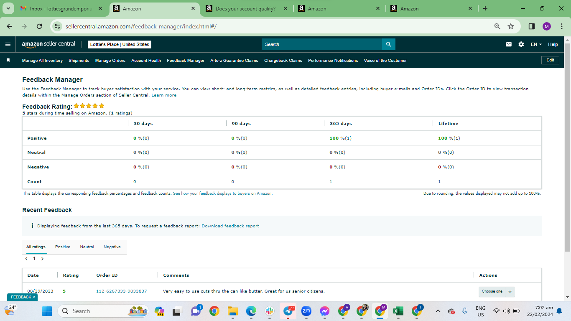The width and height of the screenshot is (571, 321).
Task: Click the Windows taskbar Search box
Action: [x=104, y=311]
